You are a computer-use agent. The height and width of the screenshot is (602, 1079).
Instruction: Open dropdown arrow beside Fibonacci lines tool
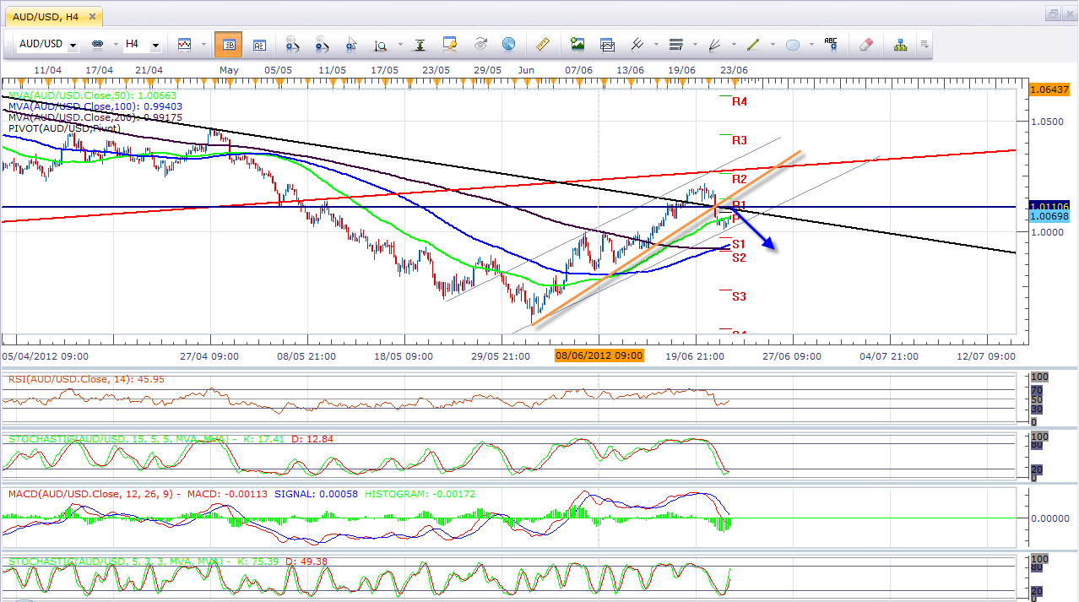(x=694, y=45)
